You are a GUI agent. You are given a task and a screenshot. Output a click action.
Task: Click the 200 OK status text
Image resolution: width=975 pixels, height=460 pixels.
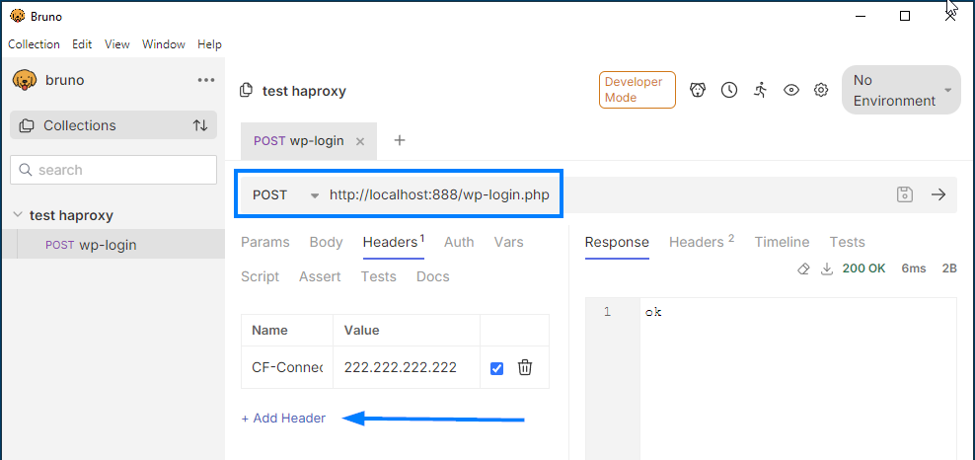coord(863,268)
